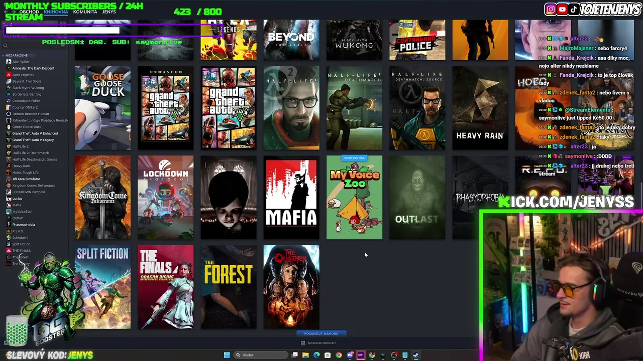643x361 pixels.
Task: Open Spravovat stahování downloads link
Action: pos(321,343)
